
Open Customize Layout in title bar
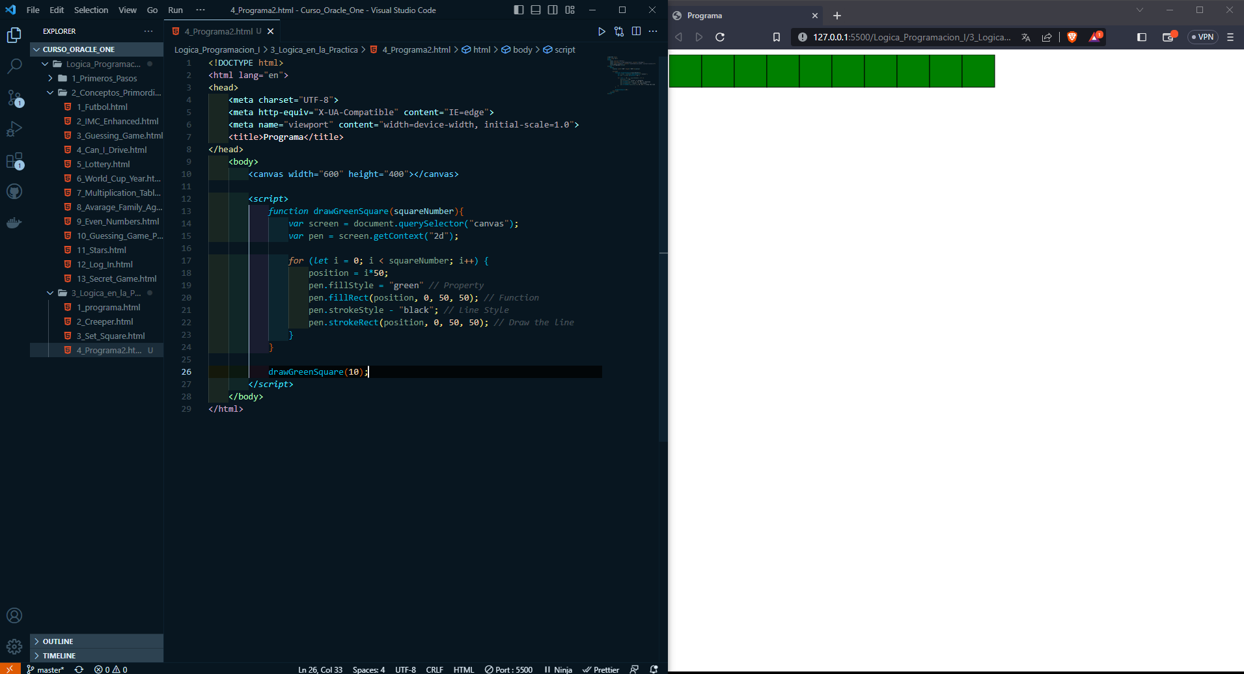pos(570,10)
